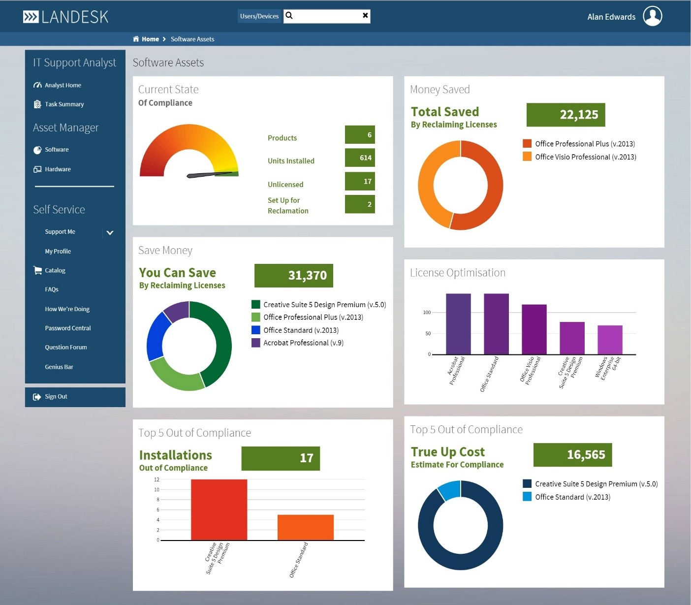
Task: Click the Office Visio Professional bar
Action: pyautogui.click(x=534, y=329)
